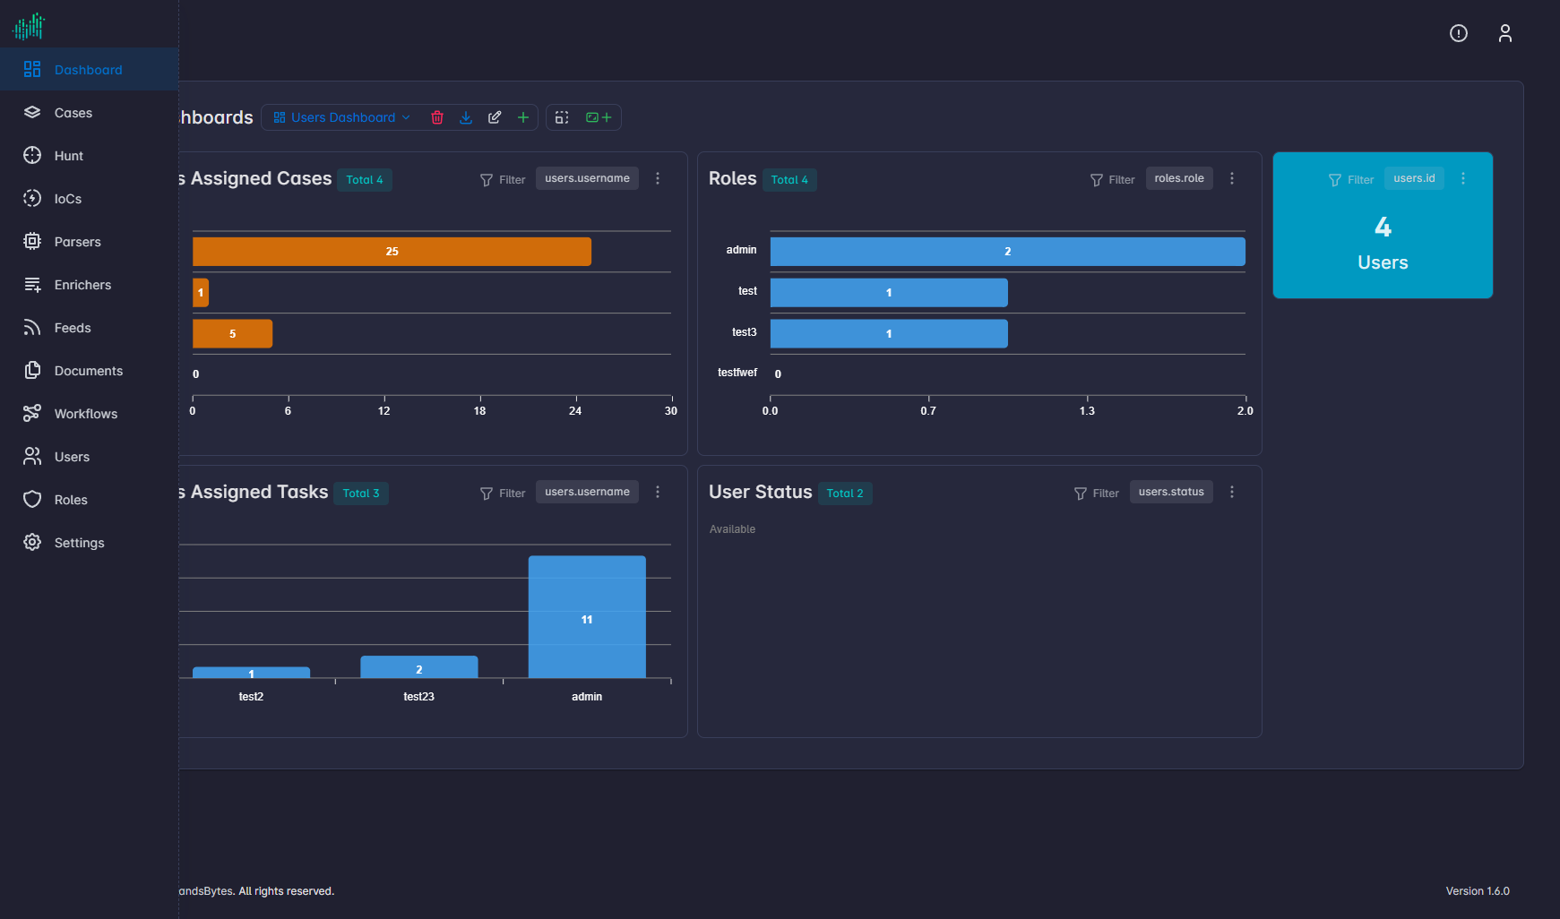Click the admin bar labeled 11

point(587,617)
